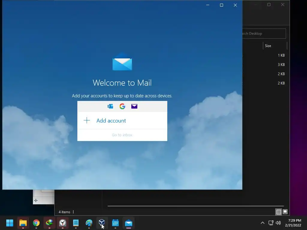Click the Go to inbox link
The image size is (307, 230).
(x=122, y=135)
